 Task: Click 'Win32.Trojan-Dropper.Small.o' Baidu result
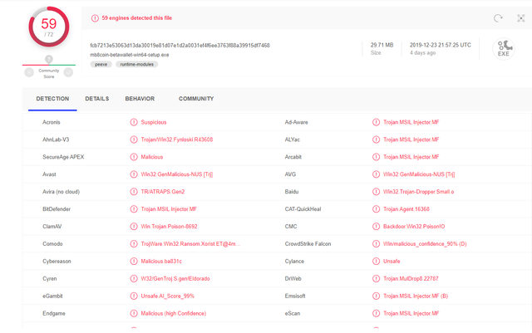419,192
